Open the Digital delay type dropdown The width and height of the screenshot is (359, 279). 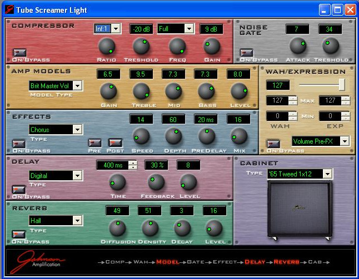click(x=78, y=175)
